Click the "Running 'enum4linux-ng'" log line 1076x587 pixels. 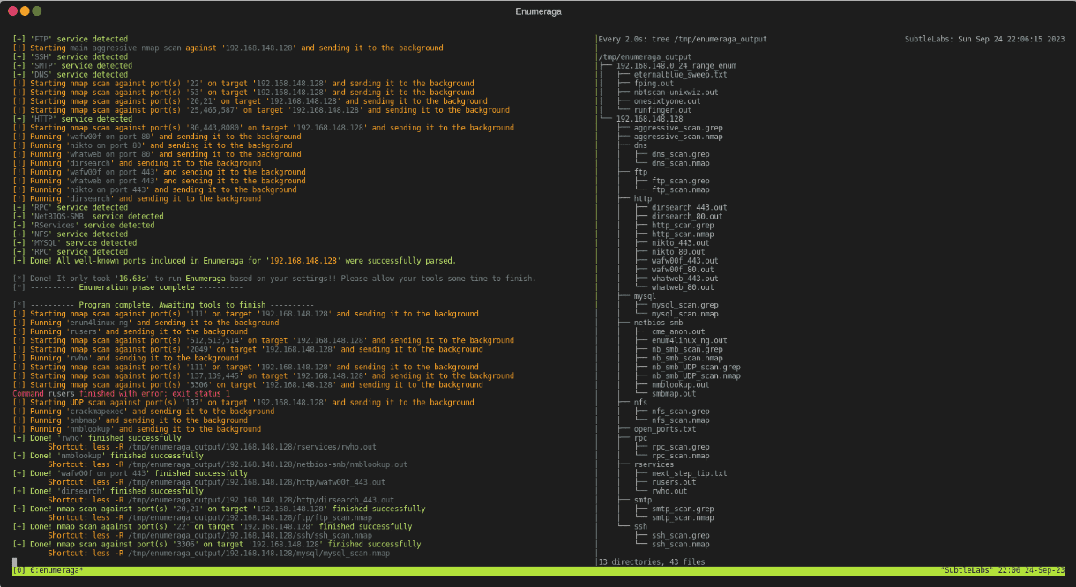pyautogui.click(x=146, y=323)
